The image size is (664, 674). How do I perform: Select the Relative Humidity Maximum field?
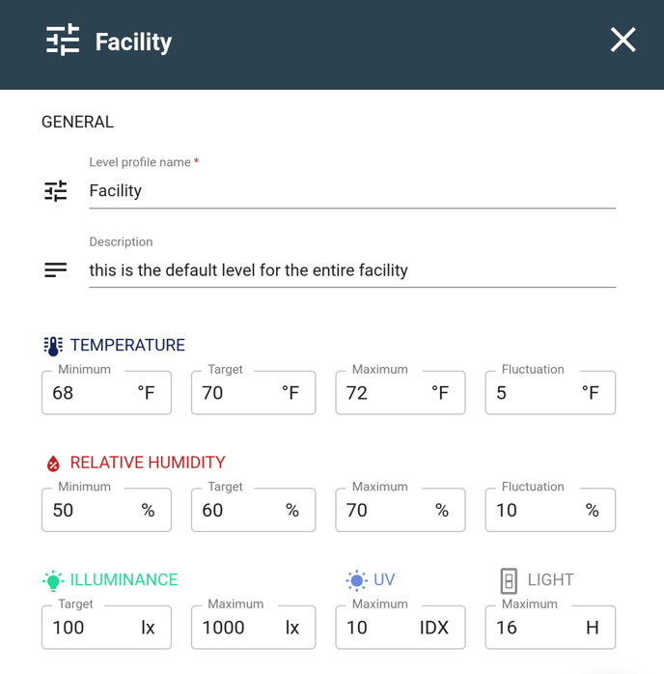(x=401, y=510)
